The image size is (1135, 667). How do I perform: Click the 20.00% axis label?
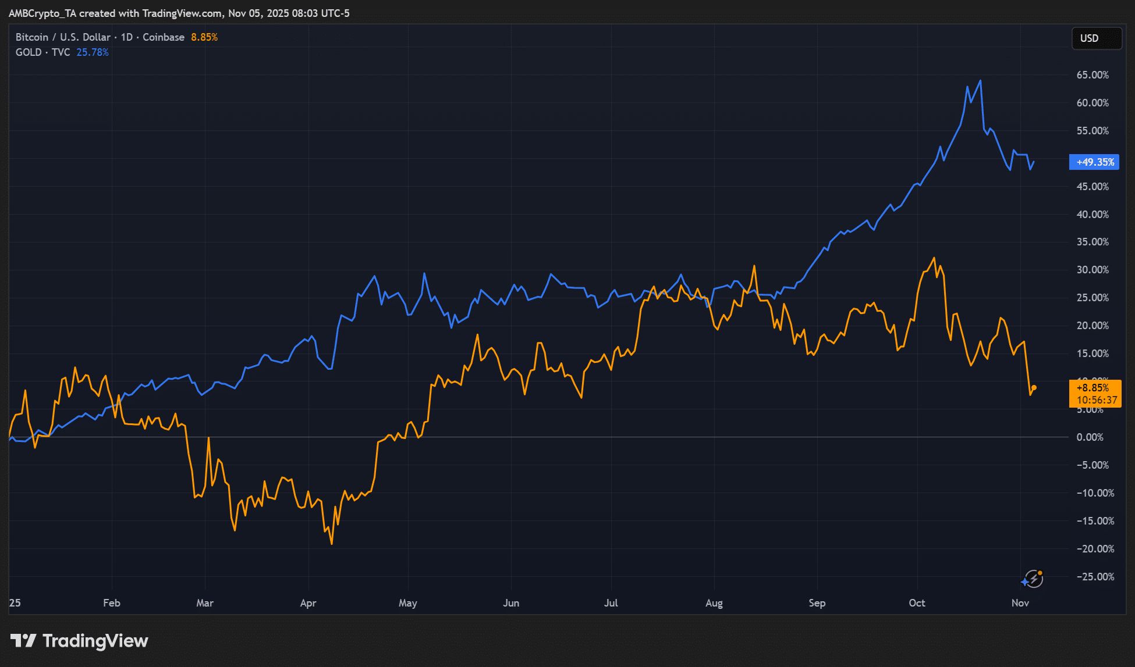click(1093, 326)
